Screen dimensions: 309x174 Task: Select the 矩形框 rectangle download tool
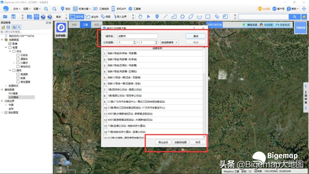click(x=77, y=17)
